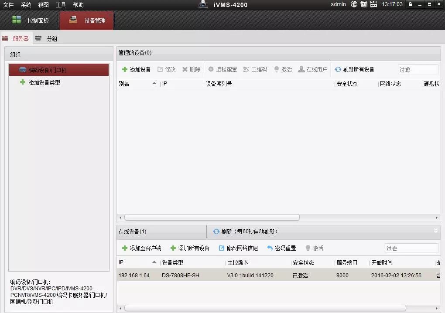The height and width of the screenshot is (313, 445).
Task: Select 编码设备/门口机 in the organization tree
Action: (x=59, y=70)
